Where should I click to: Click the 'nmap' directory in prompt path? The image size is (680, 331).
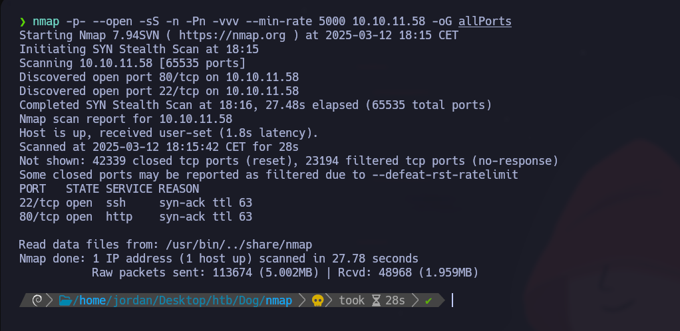click(278, 301)
